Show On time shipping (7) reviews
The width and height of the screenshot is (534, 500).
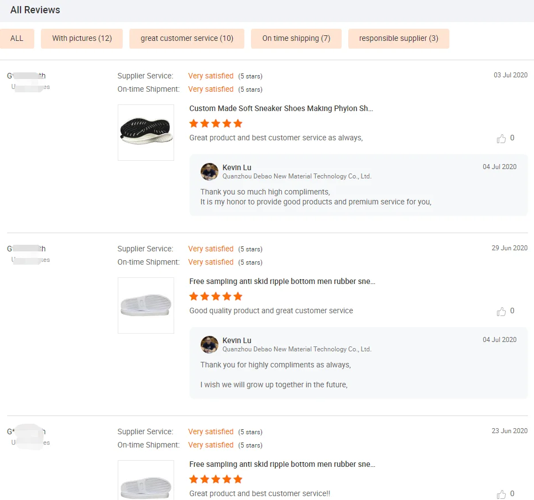(x=296, y=39)
